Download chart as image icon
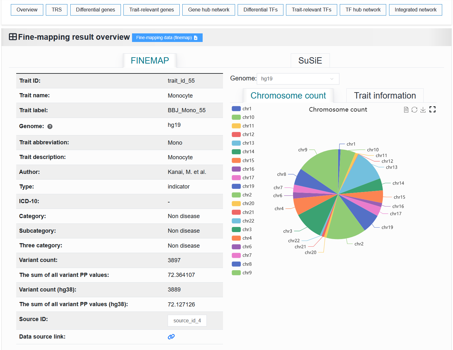Viewport: 453px width, 350px height. tap(423, 110)
